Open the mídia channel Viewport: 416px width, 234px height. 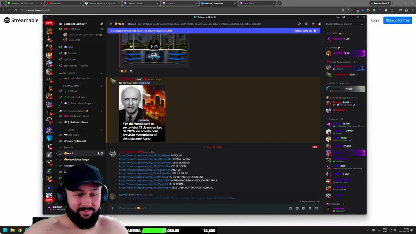click(x=70, y=147)
